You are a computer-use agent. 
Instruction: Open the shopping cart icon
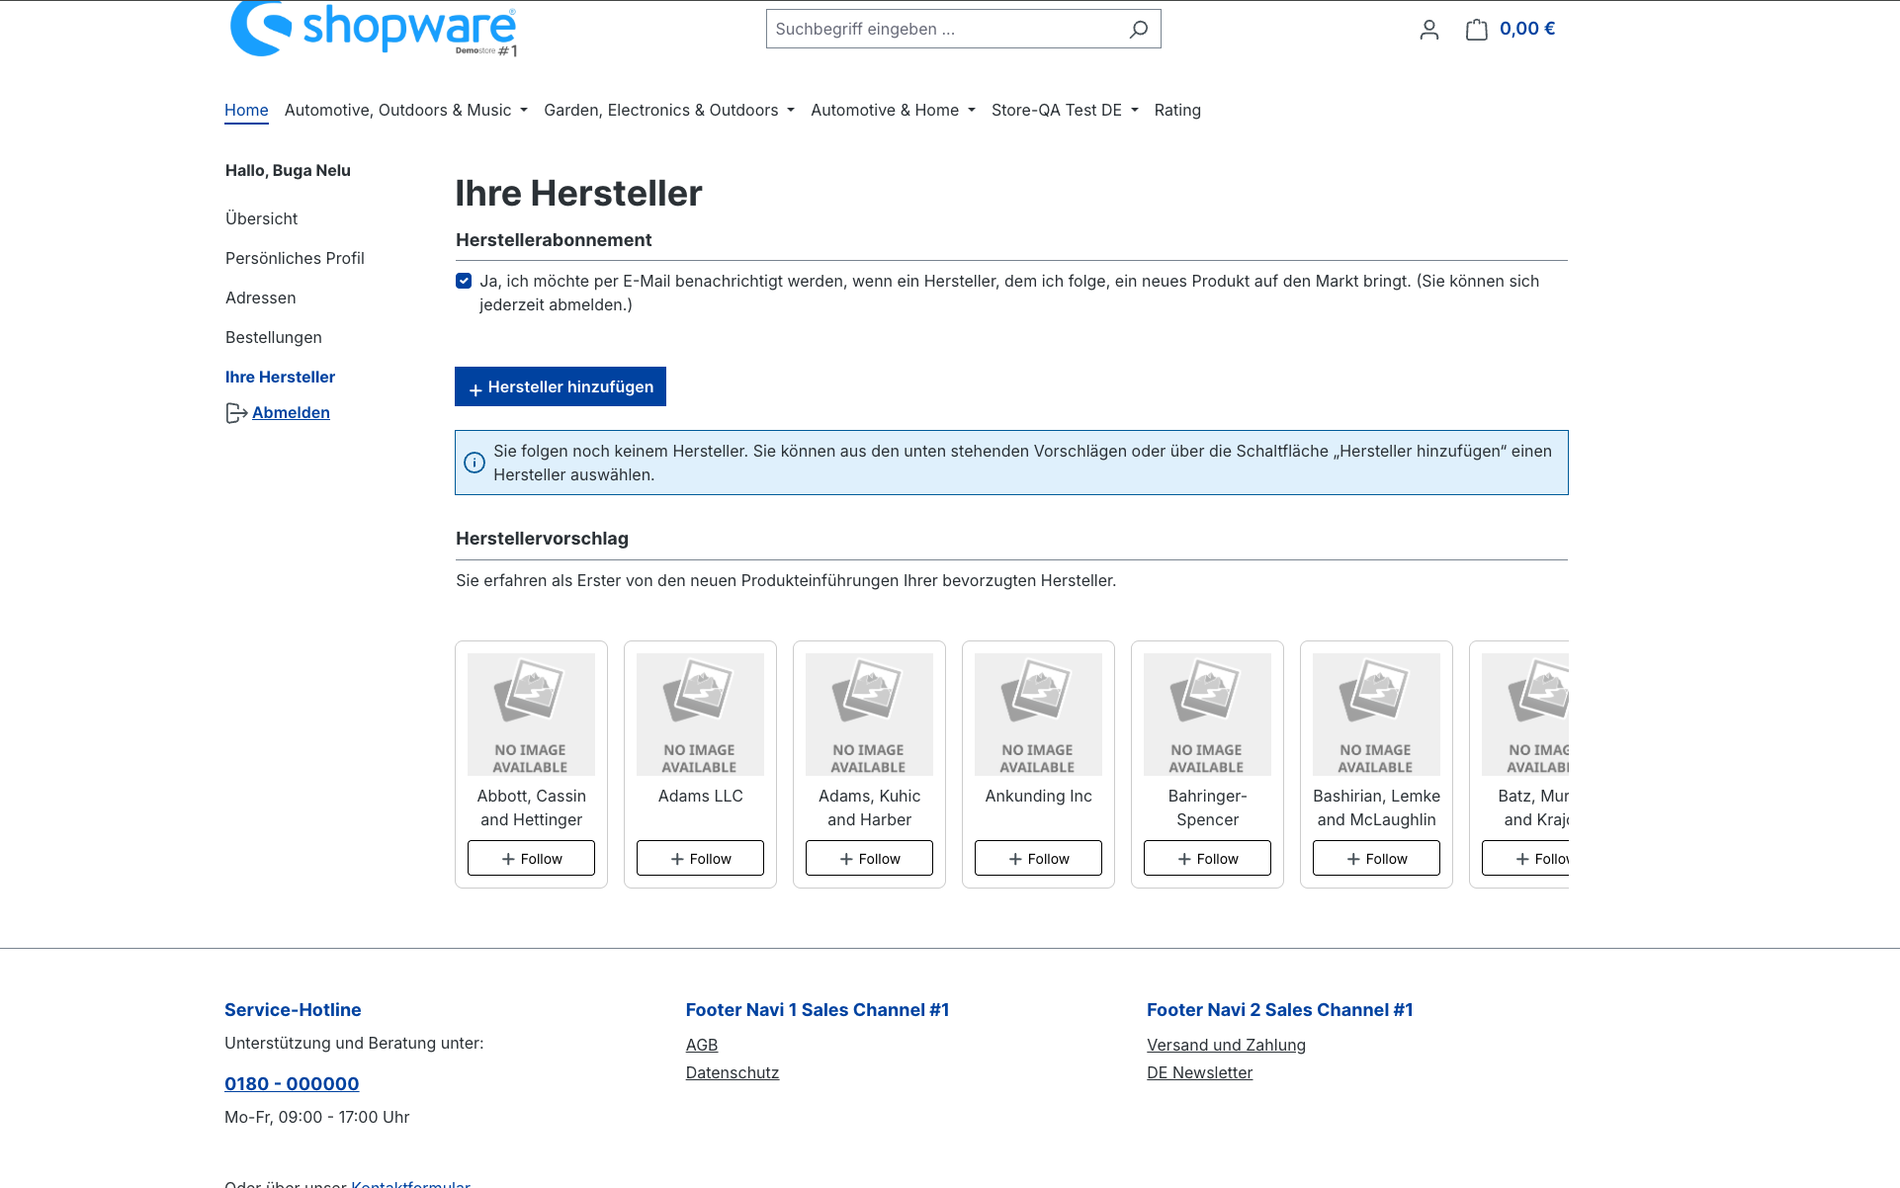[1476, 29]
